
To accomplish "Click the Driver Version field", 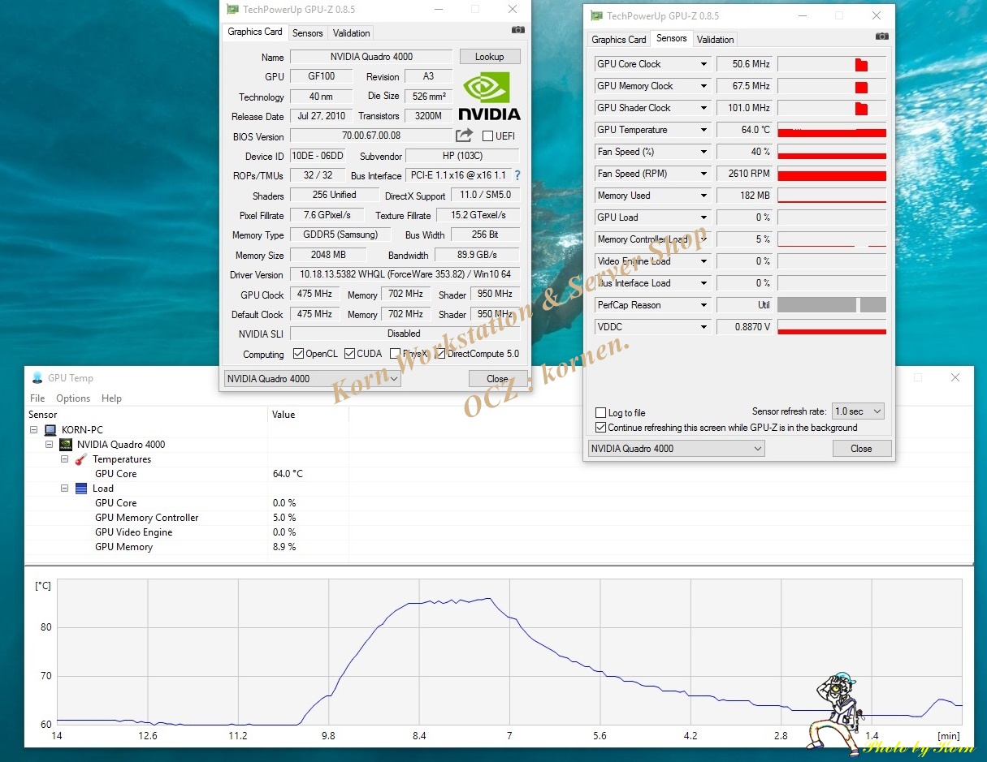I will pos(404,274).
